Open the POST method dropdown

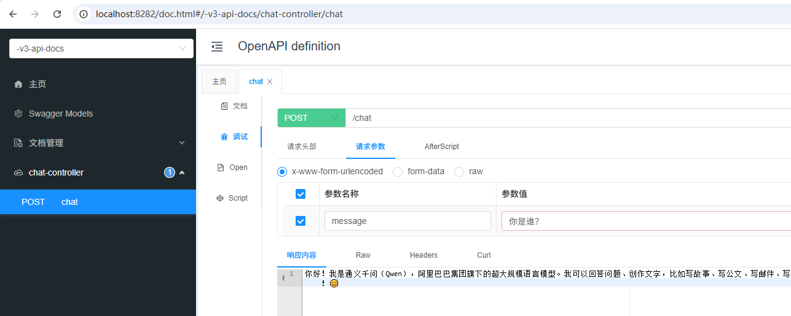click(312, 118)
